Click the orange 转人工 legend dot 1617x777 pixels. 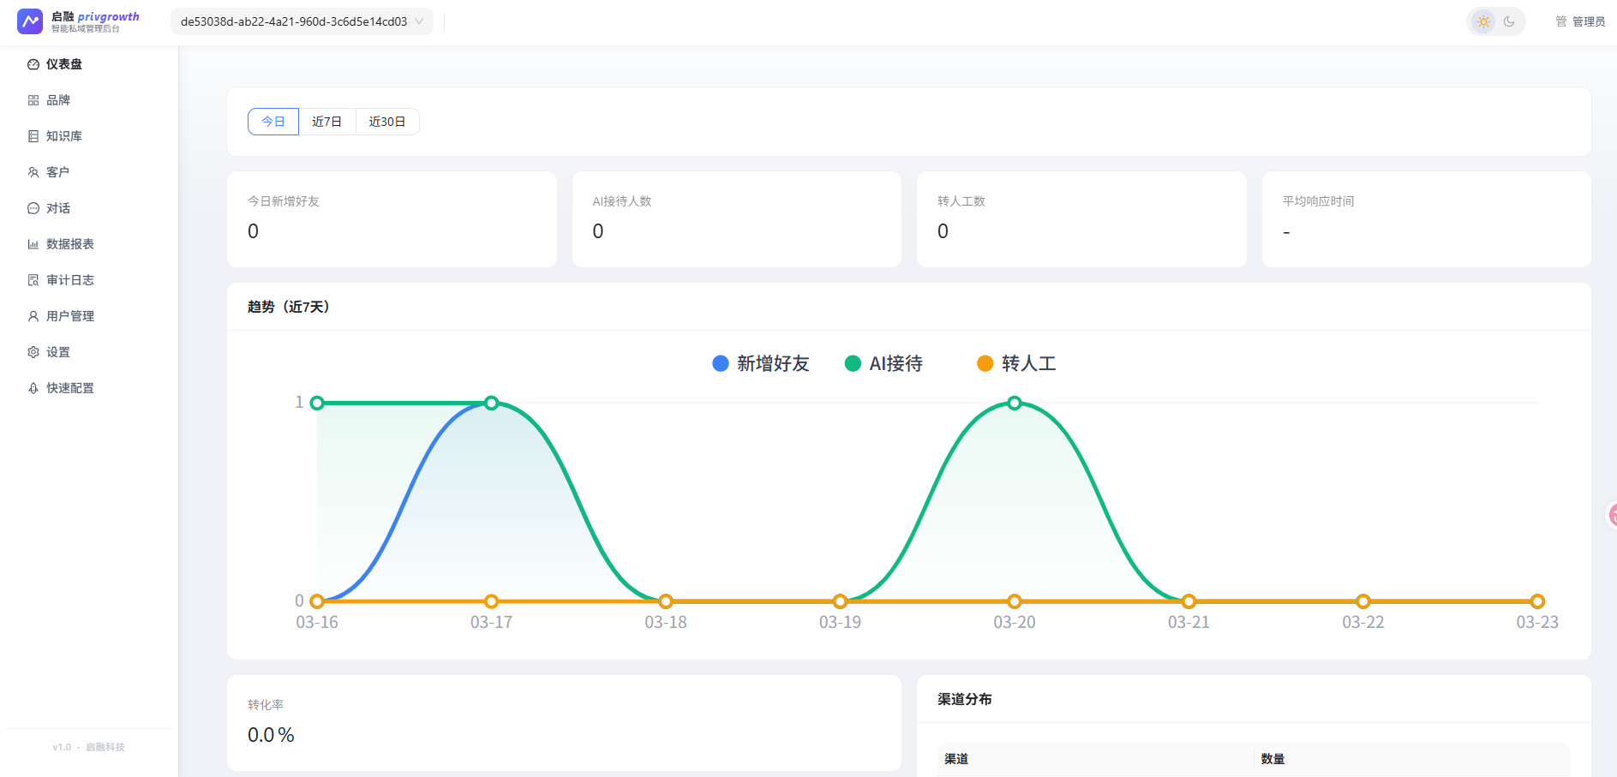pyautogui.click(x=985, y=363)
